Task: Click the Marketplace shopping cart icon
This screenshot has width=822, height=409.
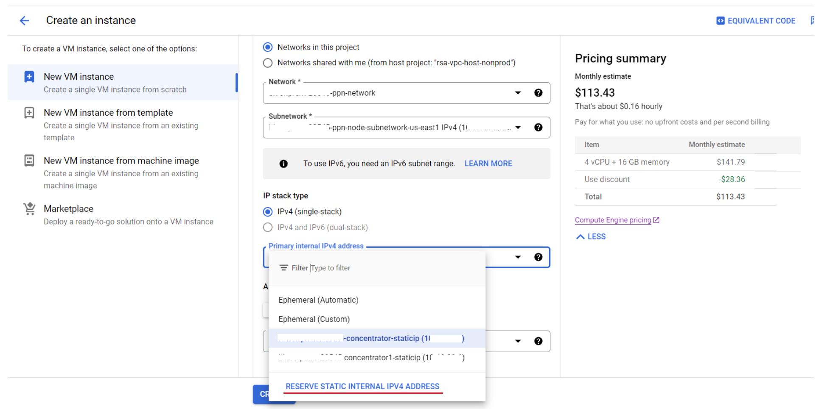Action: (x=29, y=209)
